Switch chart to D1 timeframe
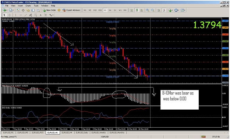The width and height of the screenshot is (230, 139). [x=115, y=10]
